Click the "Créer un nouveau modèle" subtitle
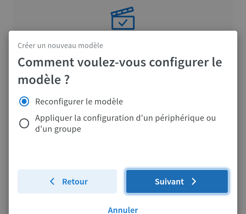The image size is (246, 214). [60, 45]
